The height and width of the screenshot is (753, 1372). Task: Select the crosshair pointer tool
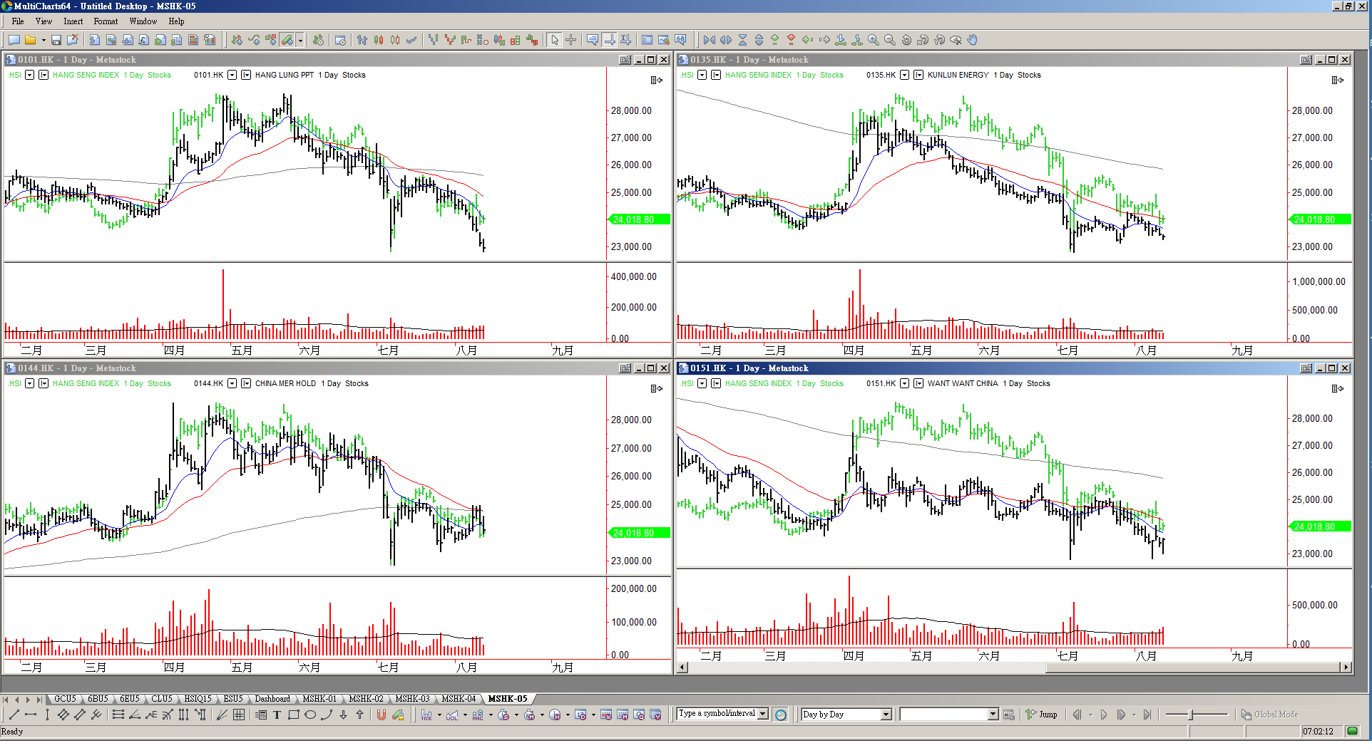[570, 41]
